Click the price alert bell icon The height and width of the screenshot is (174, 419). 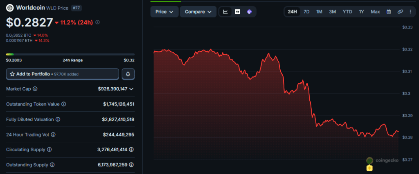[x=128, y=74]
